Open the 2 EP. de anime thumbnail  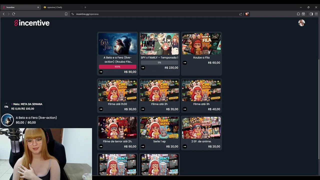[201, 127]
